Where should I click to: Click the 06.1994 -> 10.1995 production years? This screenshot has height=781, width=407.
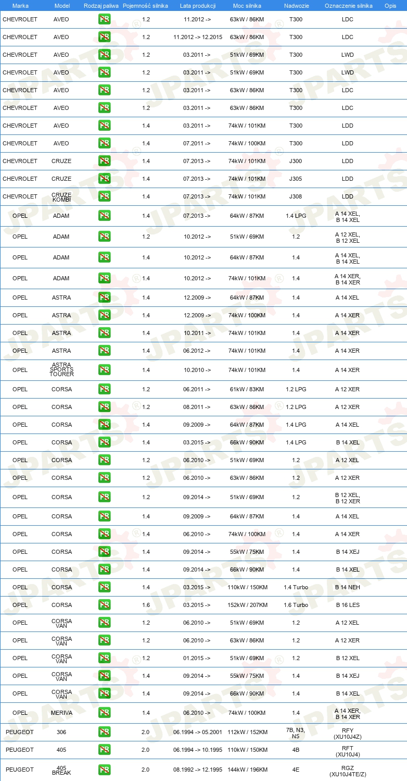[x=198, y=750]
